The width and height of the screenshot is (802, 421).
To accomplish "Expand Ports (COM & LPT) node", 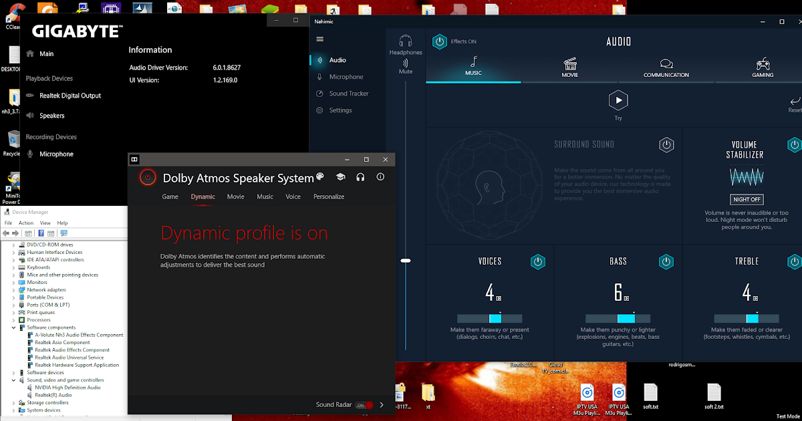I will [14, 305].
